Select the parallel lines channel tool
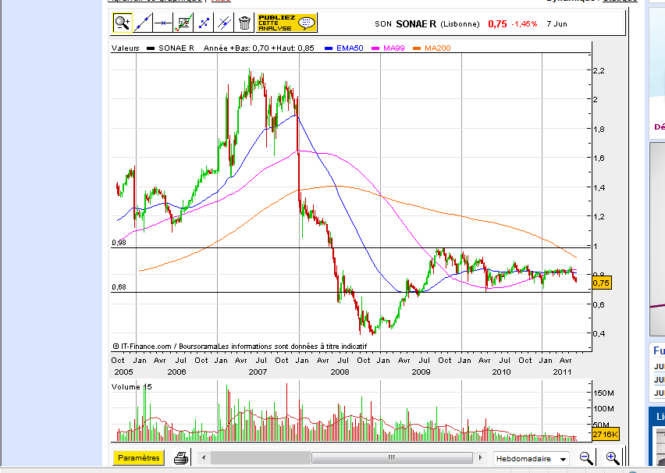 224,23
